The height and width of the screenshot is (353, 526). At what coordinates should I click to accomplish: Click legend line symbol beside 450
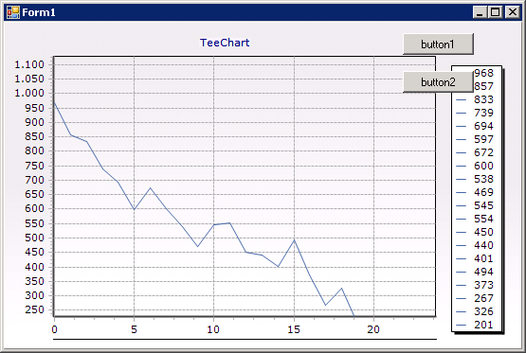462,232
